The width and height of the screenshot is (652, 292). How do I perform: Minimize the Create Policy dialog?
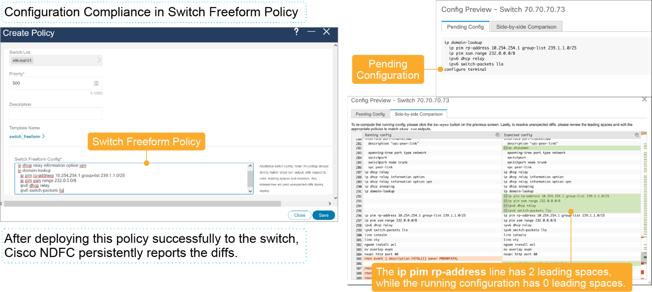[312, 32]
